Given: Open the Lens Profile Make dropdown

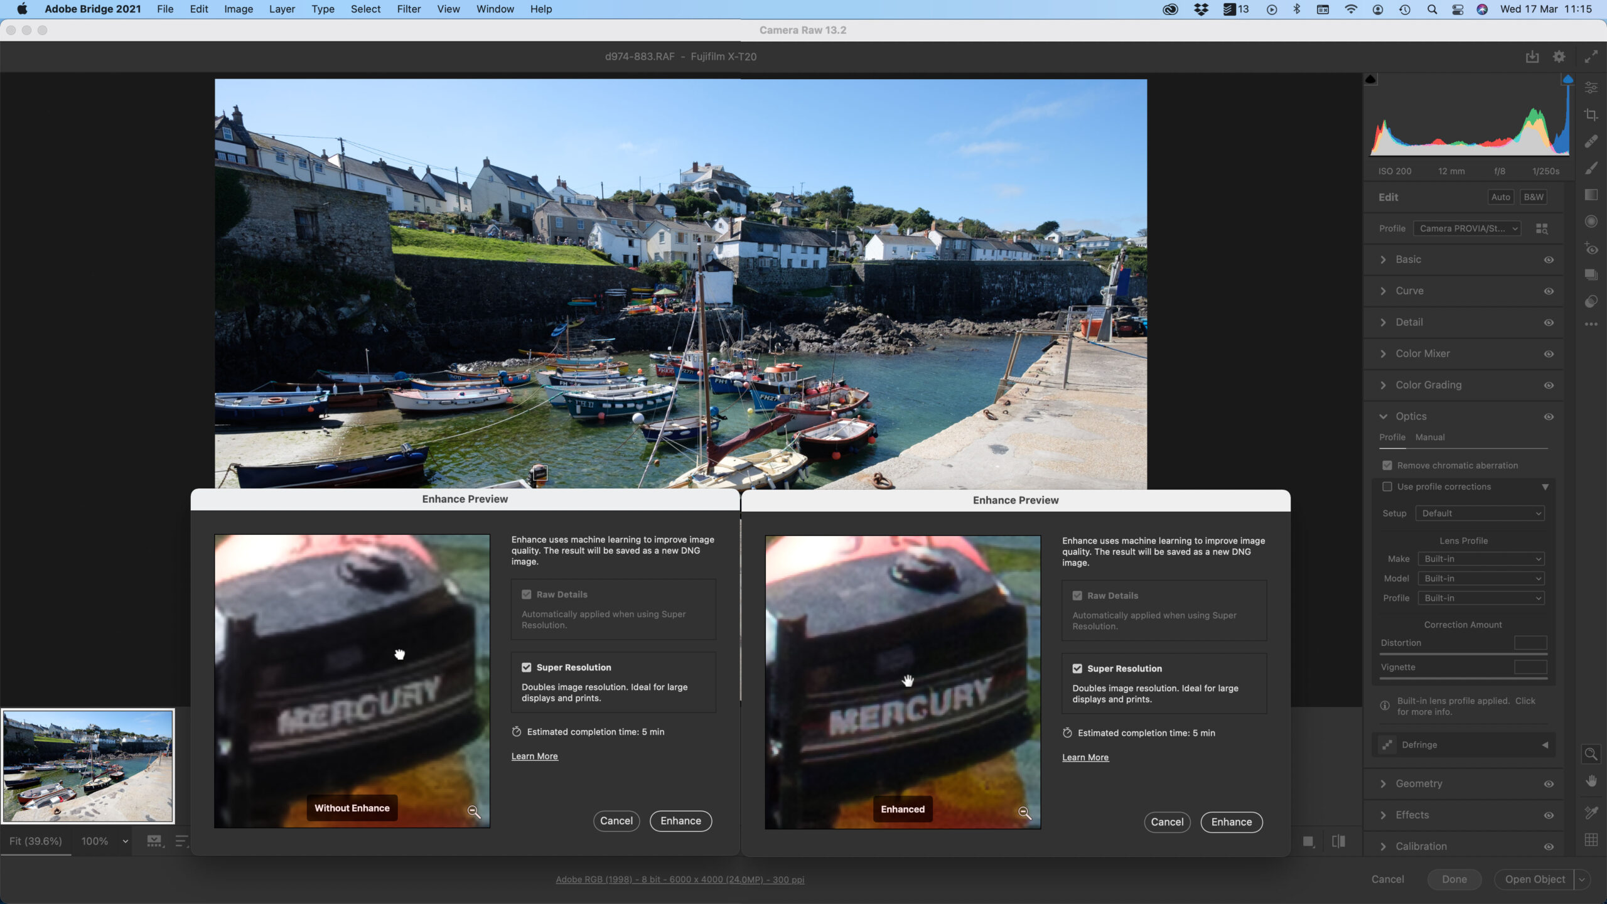Looking at the screenshot, I should click(1479, 559).
